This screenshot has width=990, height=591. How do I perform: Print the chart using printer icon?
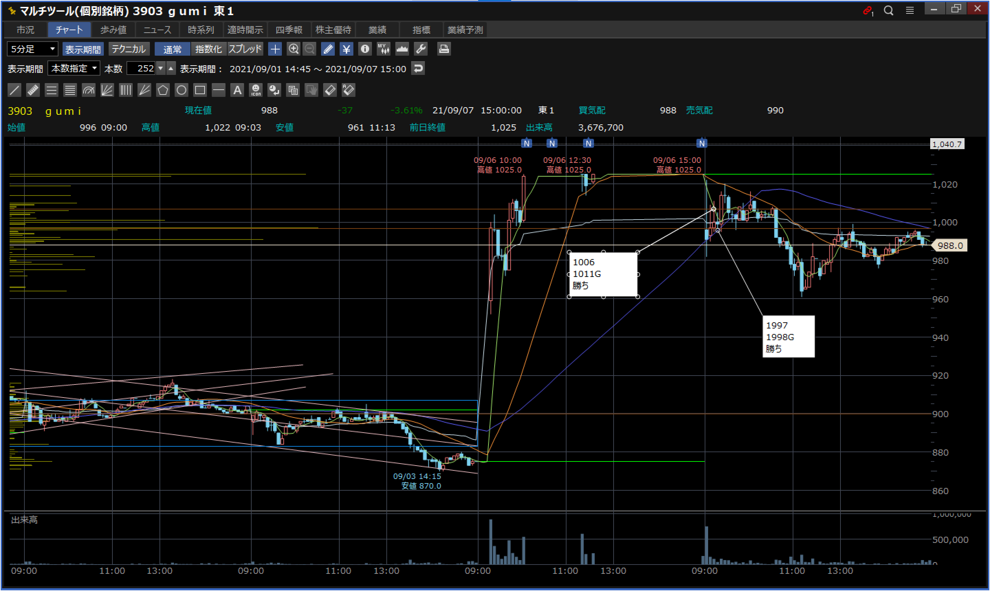coord(443,49)
